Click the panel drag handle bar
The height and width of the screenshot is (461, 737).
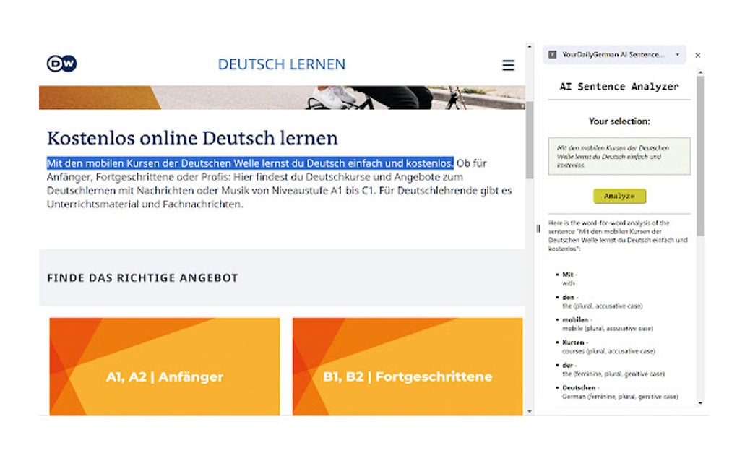click(538, 228)
